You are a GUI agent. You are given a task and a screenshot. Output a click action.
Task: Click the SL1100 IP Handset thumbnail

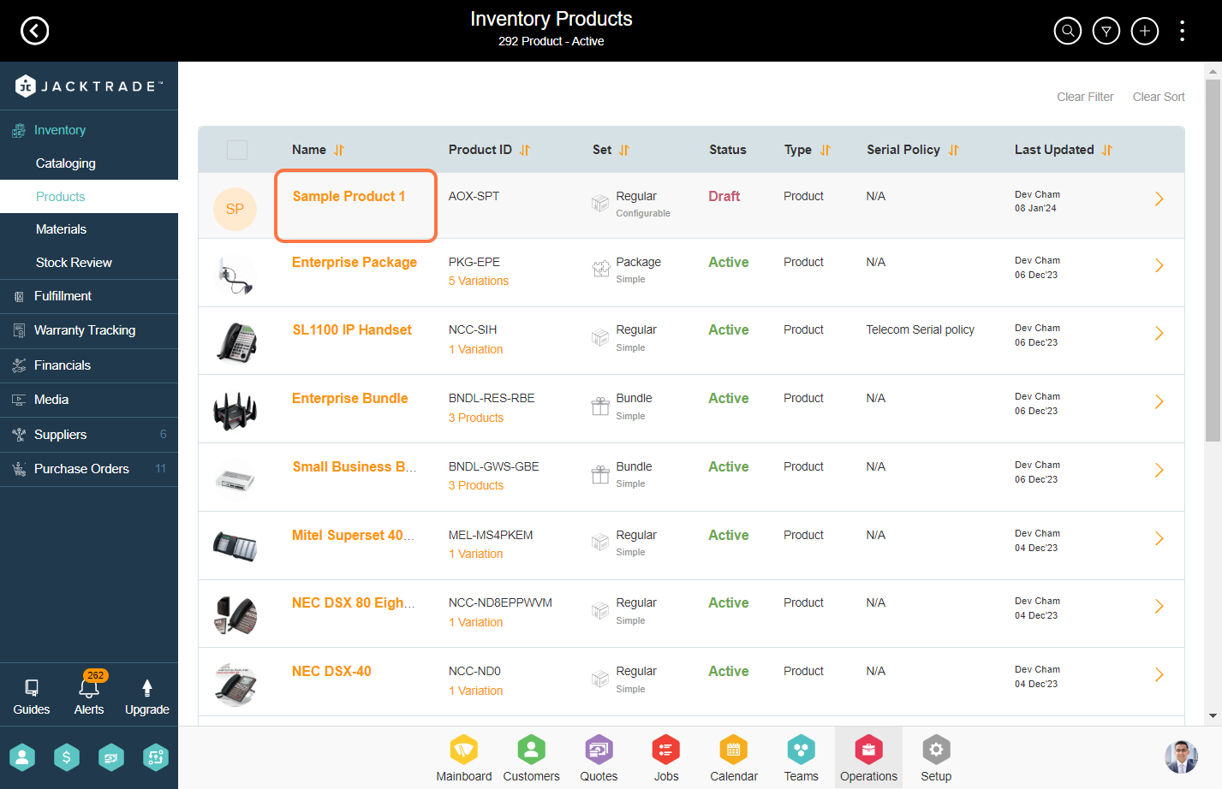point(235,341)
